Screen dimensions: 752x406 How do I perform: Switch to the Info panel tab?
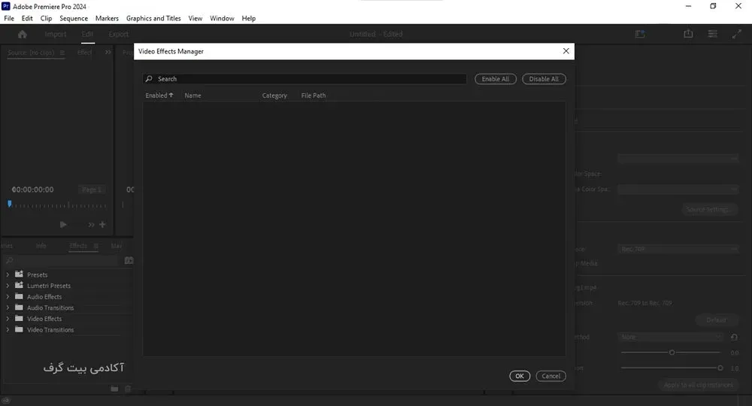[41, 246]
